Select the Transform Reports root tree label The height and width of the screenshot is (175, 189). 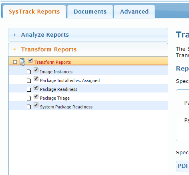click(x=52, y=62)
